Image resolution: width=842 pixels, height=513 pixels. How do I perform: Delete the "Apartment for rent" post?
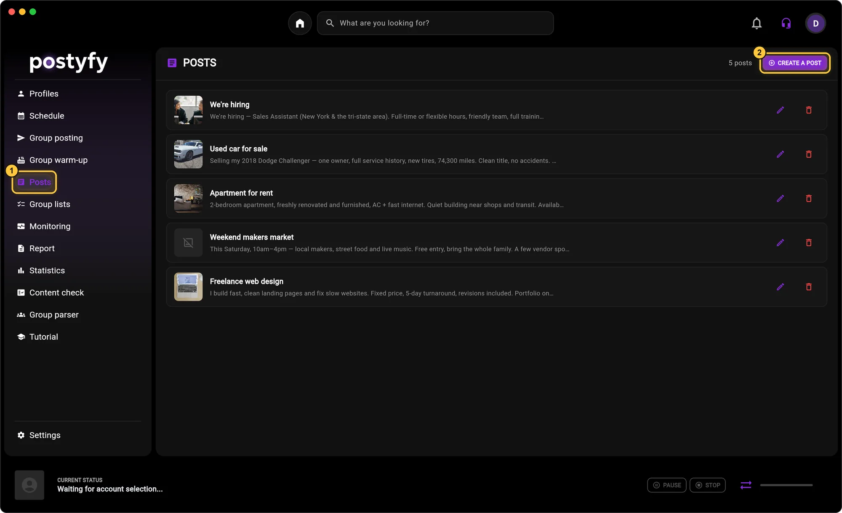(809, 199)
